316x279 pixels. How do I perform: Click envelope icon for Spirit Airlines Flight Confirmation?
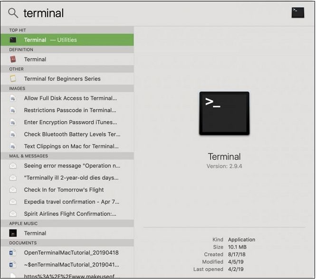coord(13,213)
